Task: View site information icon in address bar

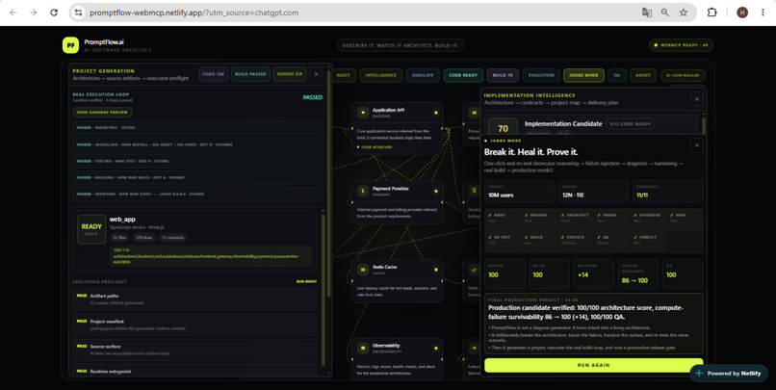Action: pyautogui.click(x=78, y=13)
